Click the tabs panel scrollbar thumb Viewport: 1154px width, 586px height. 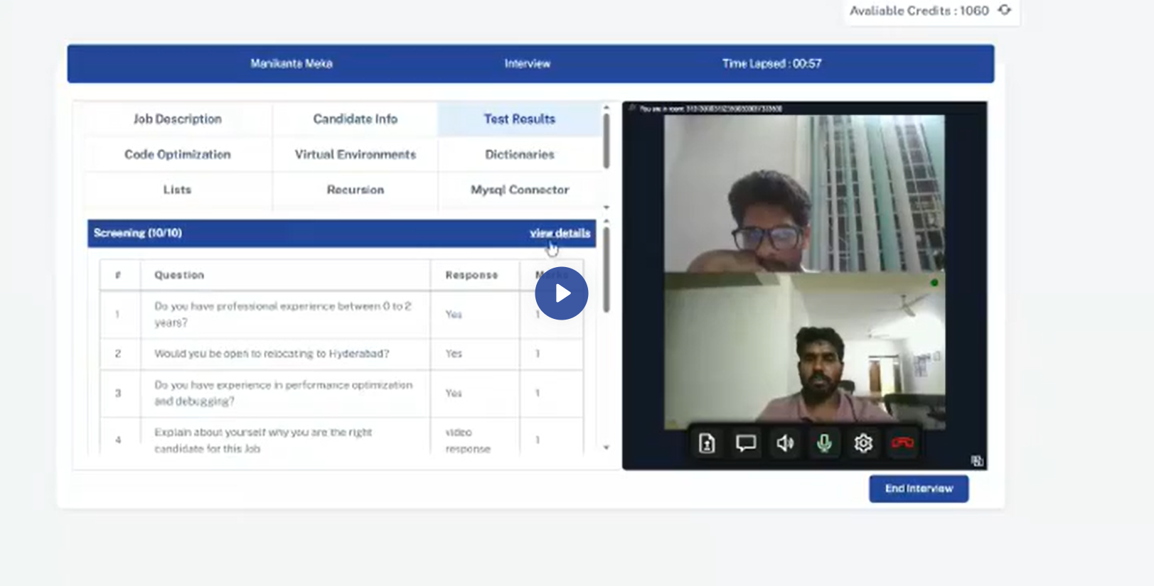[x=607, y=141]
